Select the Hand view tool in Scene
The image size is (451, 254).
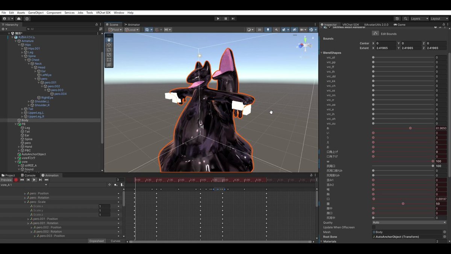click(109, 40)
